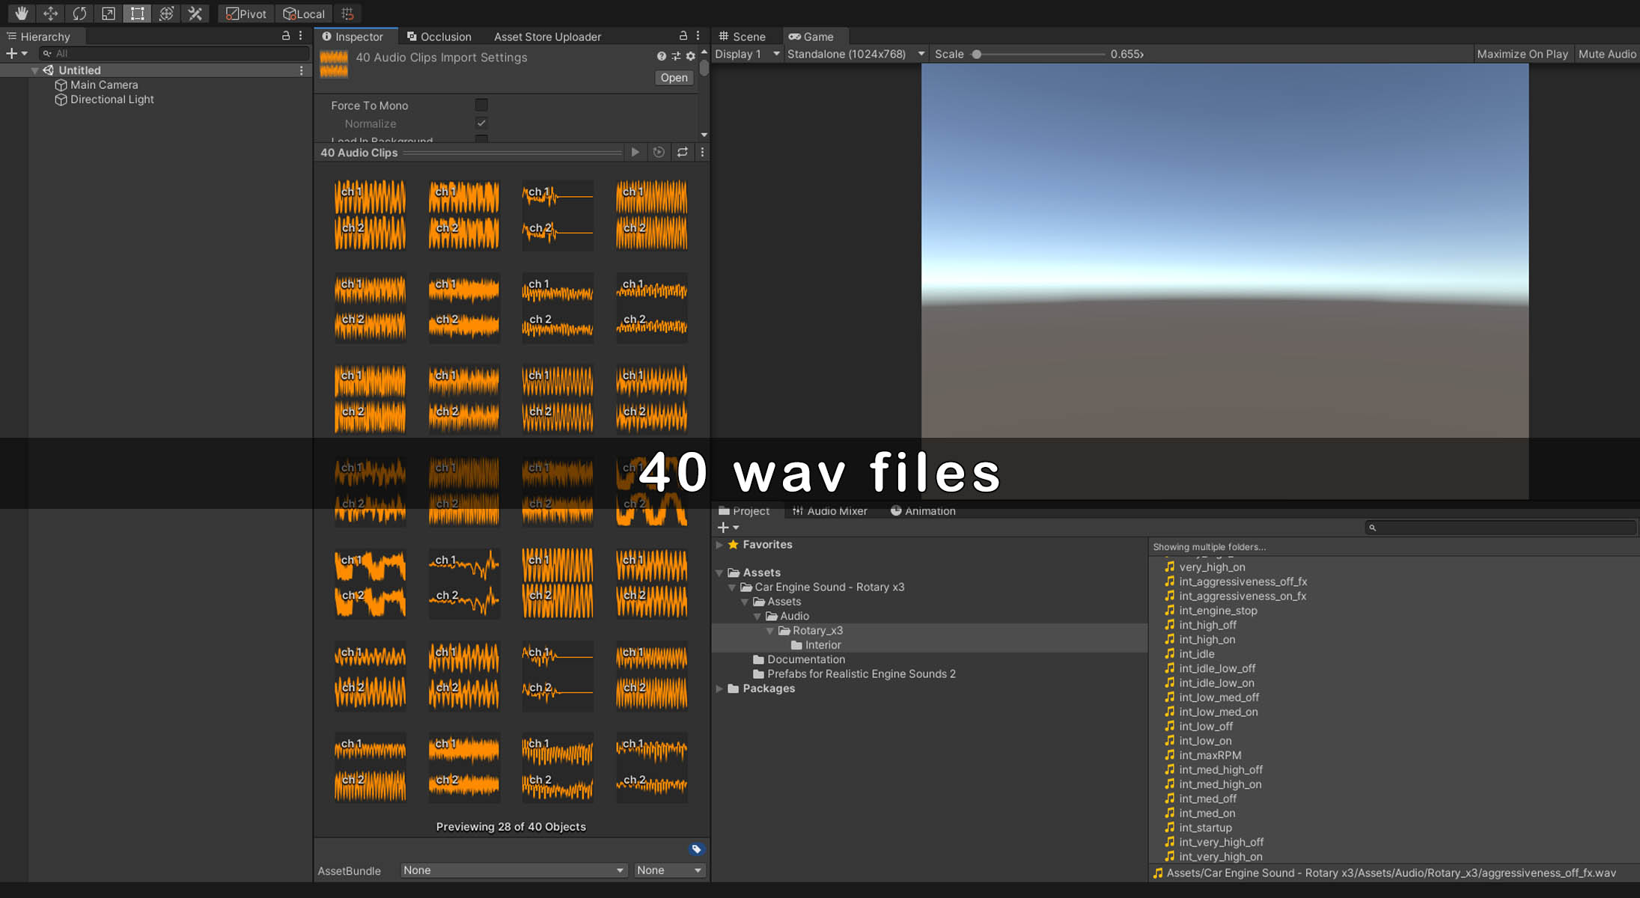This screenshot has width=1640, height=898.
Task: Enable the Force To Mono checkbox
Action: click(481, 106)
